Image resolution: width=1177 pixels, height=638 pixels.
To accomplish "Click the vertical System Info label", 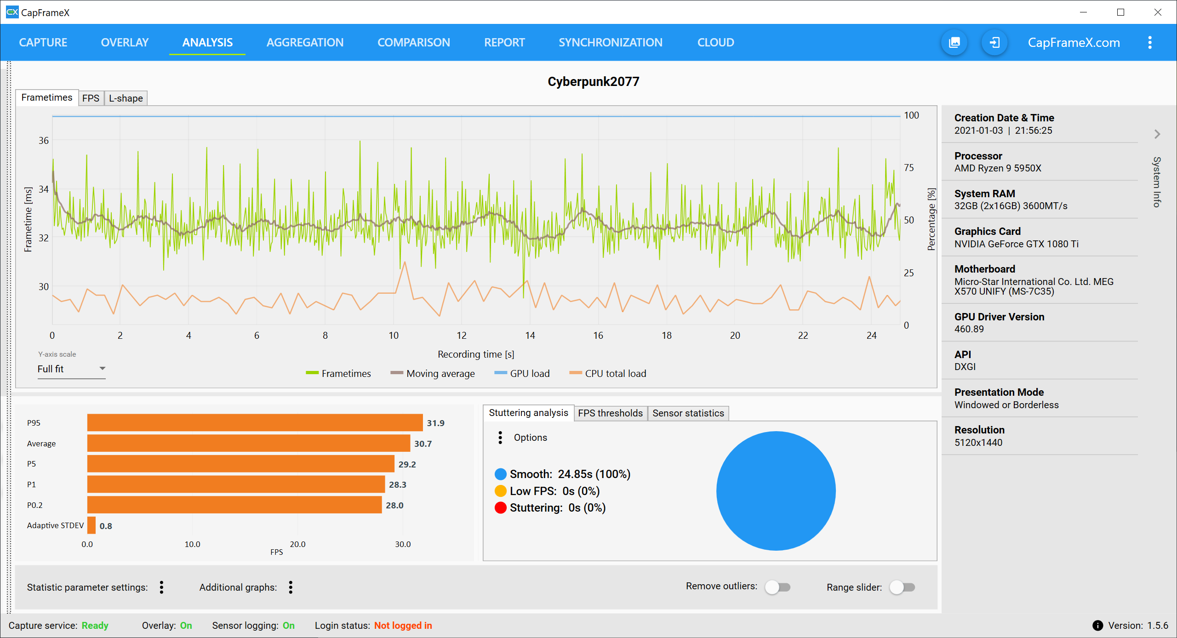I will point(1157,182).
